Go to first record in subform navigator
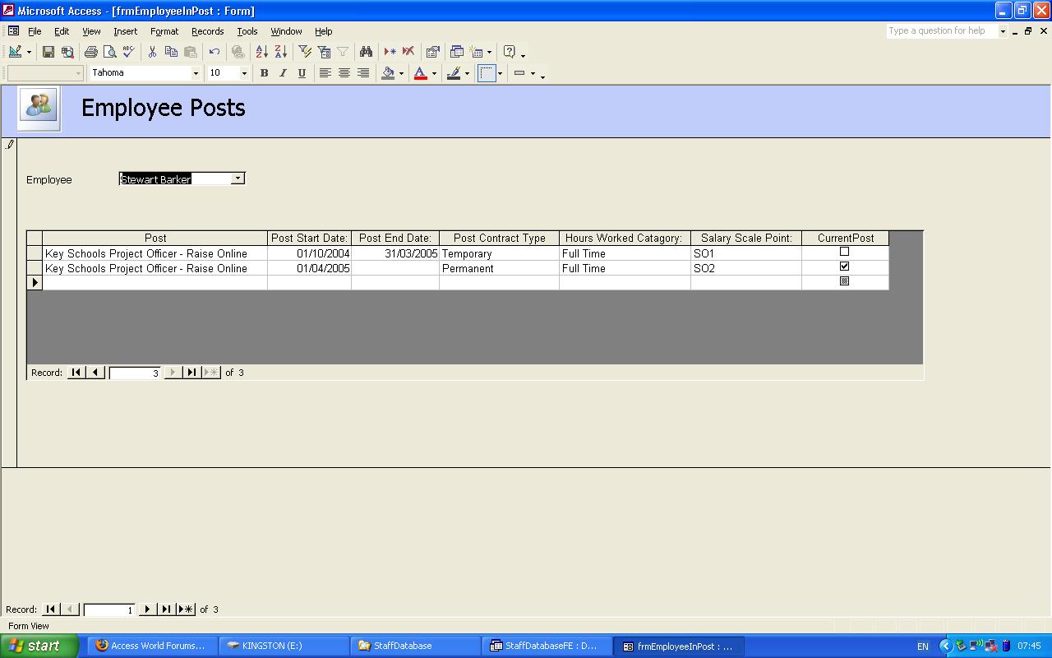Viewport: 1052px width, 658px height. click(76, 373)
